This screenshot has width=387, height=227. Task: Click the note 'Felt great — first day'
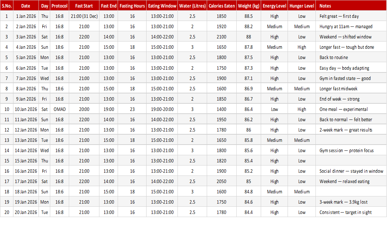pos(339,16)
